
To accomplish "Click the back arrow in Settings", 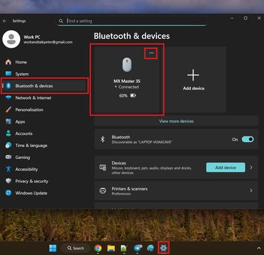I will 5,21.
